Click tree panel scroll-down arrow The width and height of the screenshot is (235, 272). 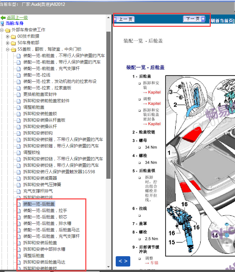[x=109, y=267]
